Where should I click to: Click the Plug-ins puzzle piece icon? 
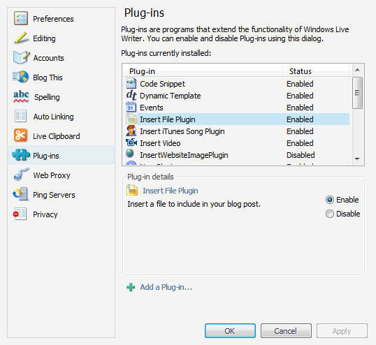pos(21,155)
